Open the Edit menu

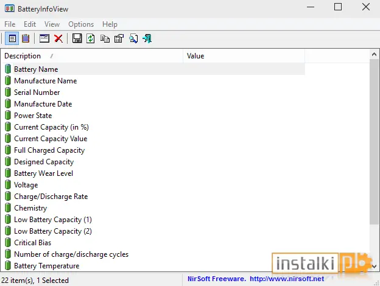click(x=30, y=24)
